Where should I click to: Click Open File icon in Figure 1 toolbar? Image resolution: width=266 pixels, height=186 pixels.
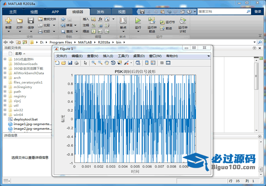[64, 63]
